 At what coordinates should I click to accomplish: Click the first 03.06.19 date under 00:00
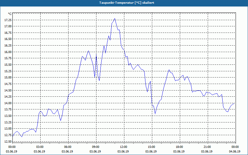[x=11, y=152]
